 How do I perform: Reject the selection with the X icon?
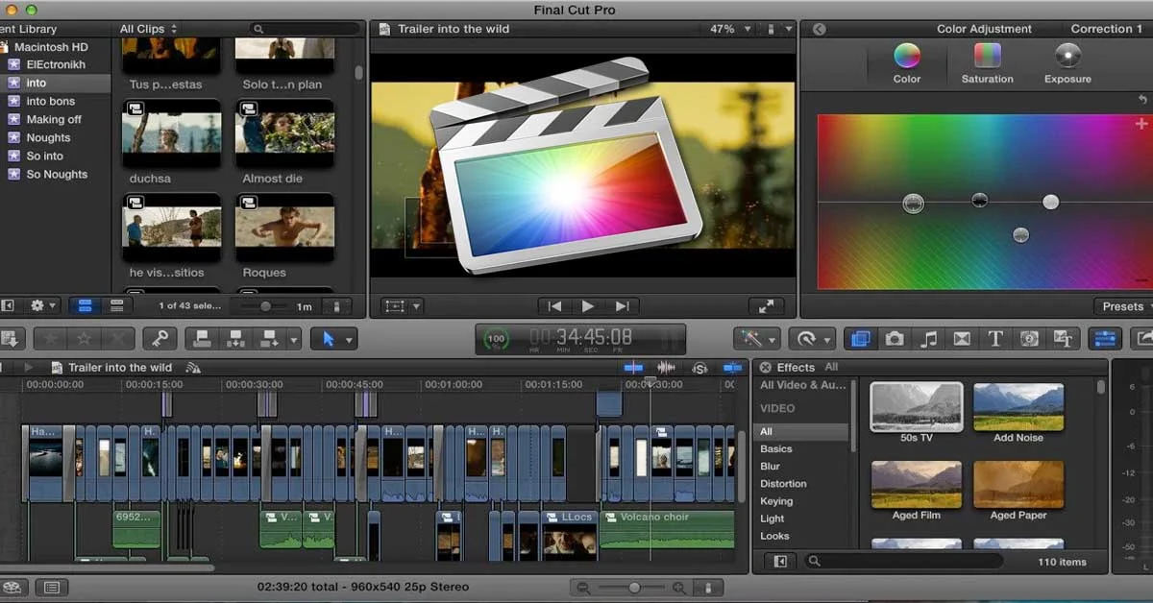click(x=118, y=338)
